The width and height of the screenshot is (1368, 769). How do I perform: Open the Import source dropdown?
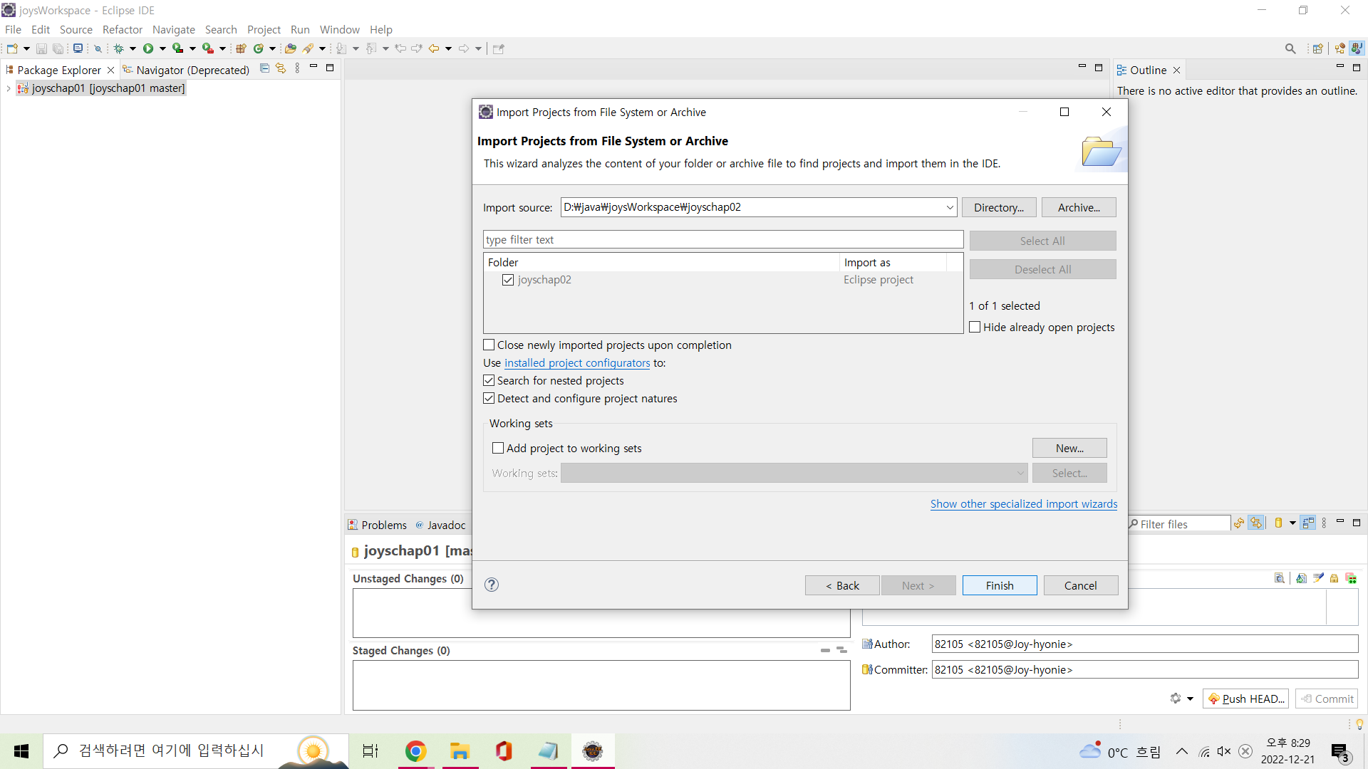click(x=950, y=207)
